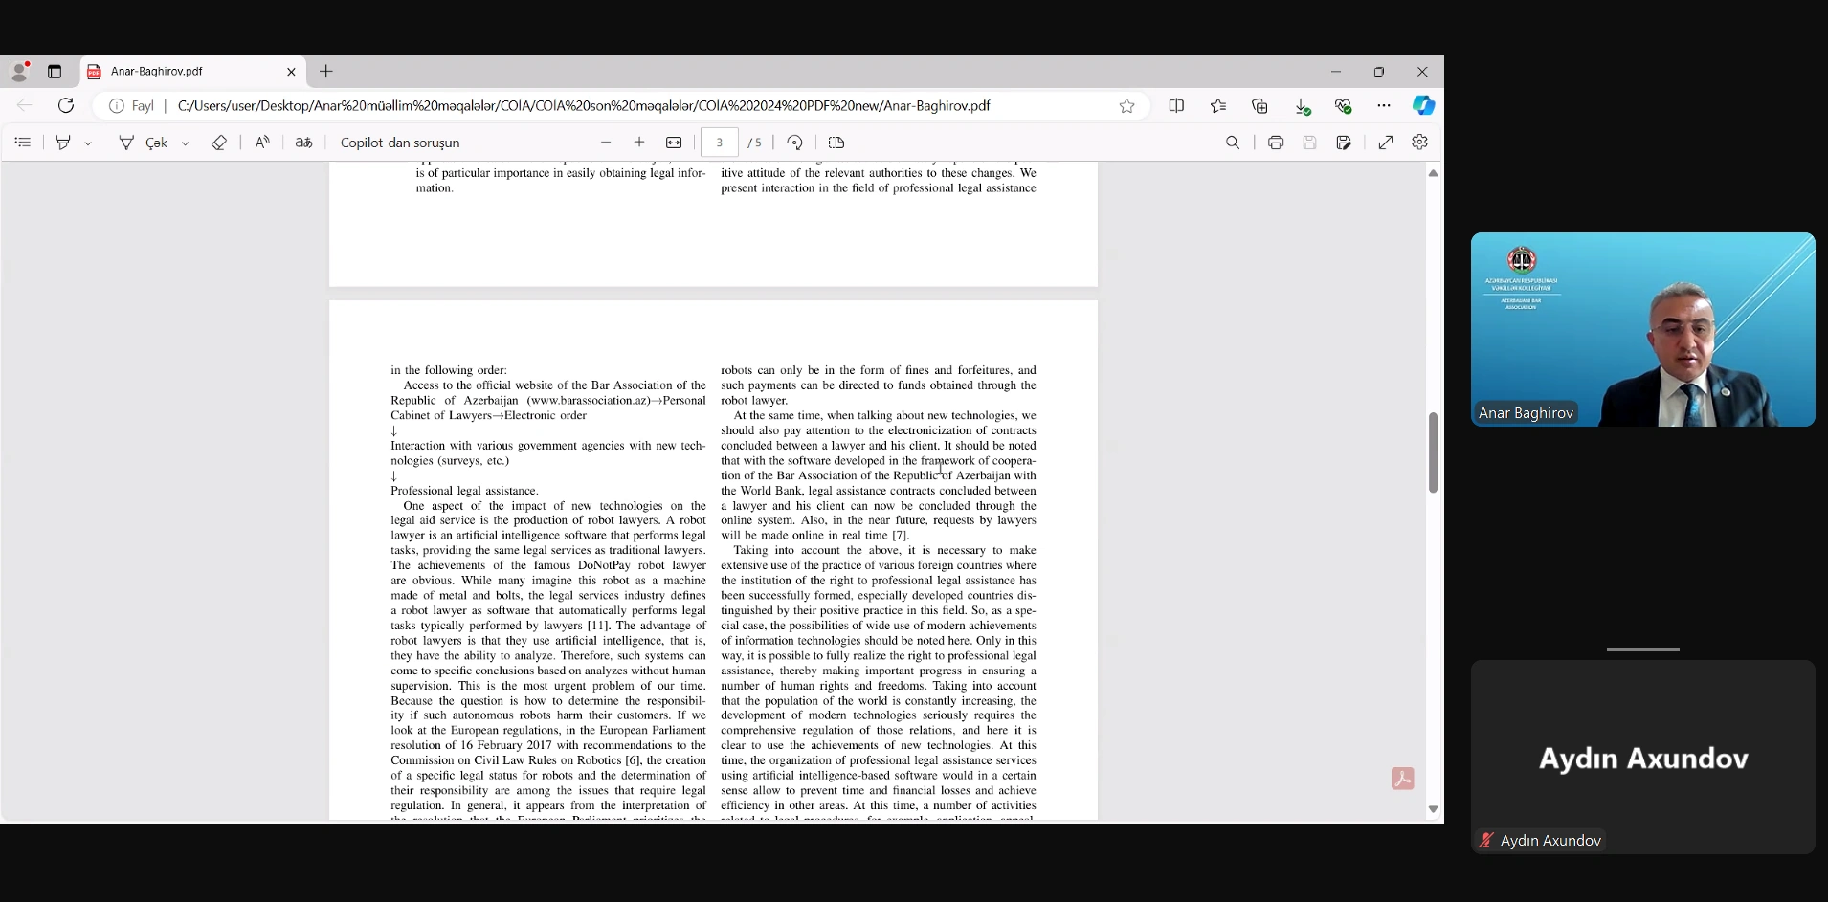The image size is (1828, 902).
Task: Select the Erase tool in PDF toolbar
Action: 219,143
